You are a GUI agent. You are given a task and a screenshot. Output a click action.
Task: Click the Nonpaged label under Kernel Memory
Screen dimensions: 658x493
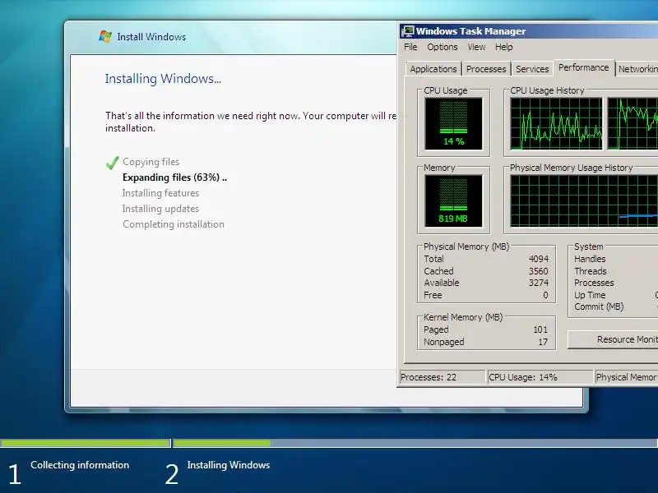444,342
